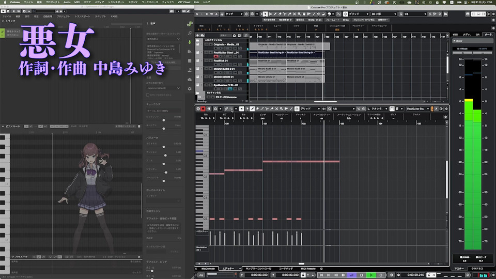Select the Erase tool in project toolbar
This screenshot has width=496, height=279.
(280, 14)
